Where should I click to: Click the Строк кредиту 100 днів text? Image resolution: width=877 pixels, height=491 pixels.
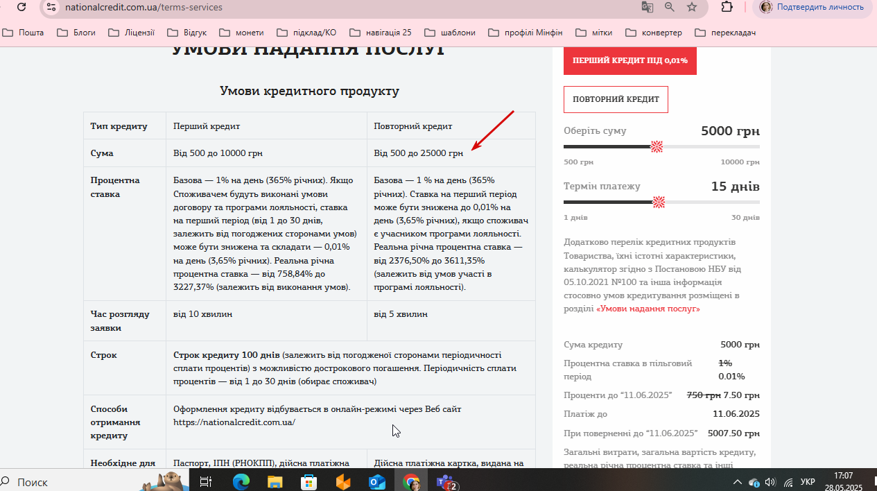coord(227,354)
